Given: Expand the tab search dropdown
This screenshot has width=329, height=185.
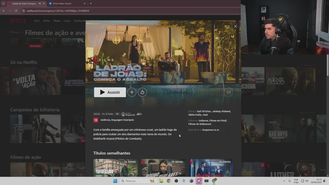Looking at the screenshot, I should (3, 4).
